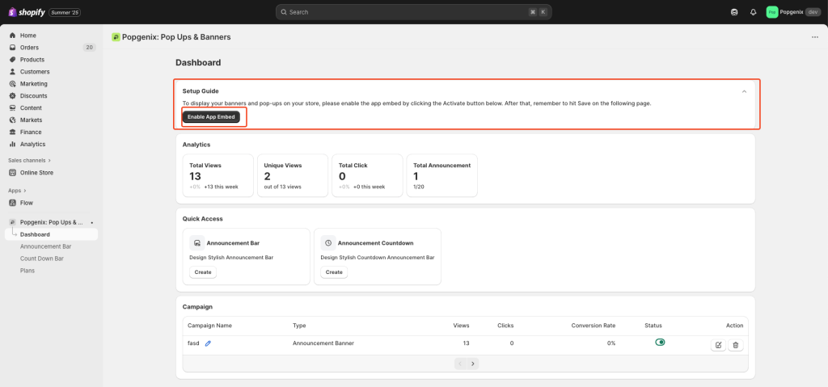Viewport: 828px width, 387px height.
Task: Click the Markets globe icon
Action: coord(13,120)
